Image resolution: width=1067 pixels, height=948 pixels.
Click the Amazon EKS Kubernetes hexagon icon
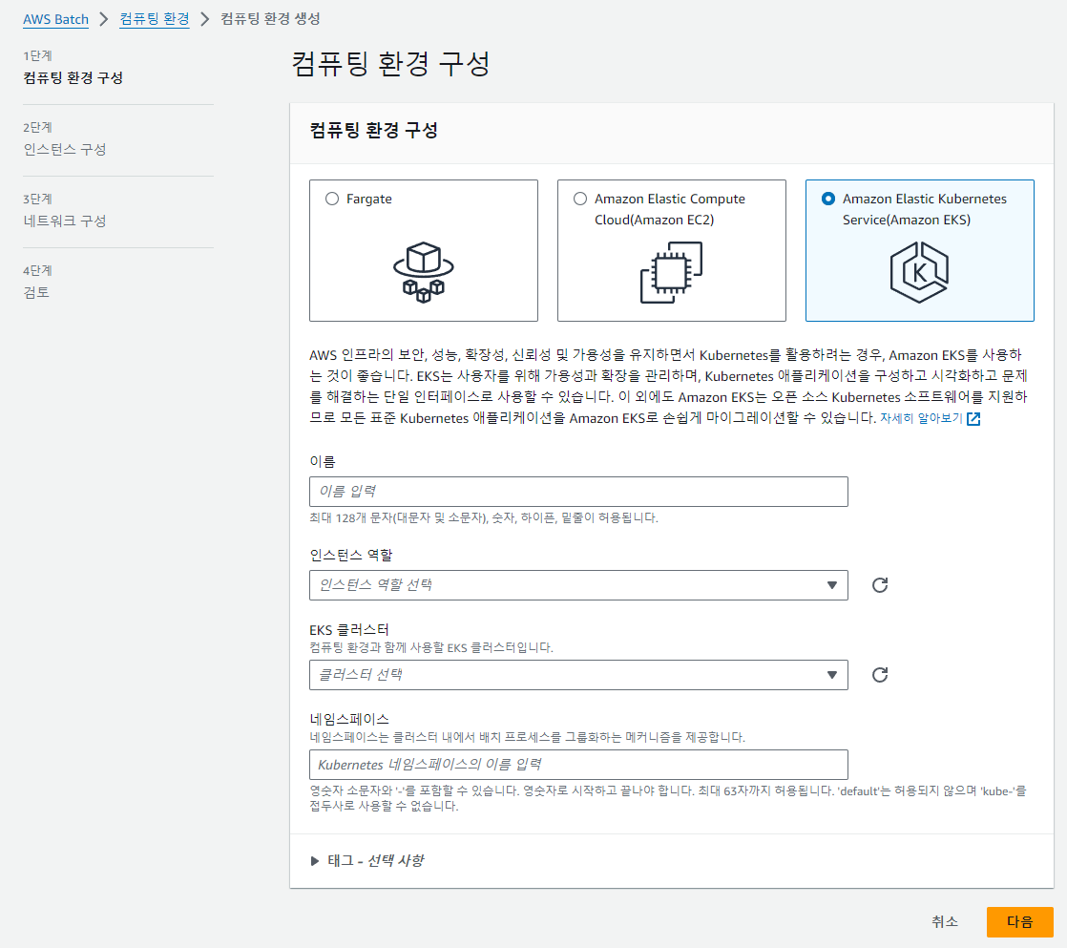(919, 272)
